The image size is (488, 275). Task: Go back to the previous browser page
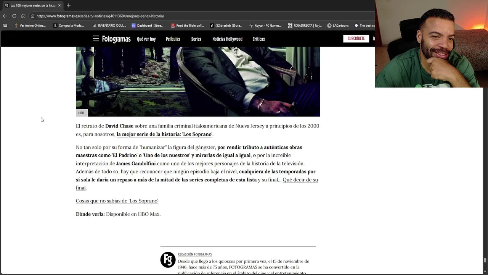point(5,16)
